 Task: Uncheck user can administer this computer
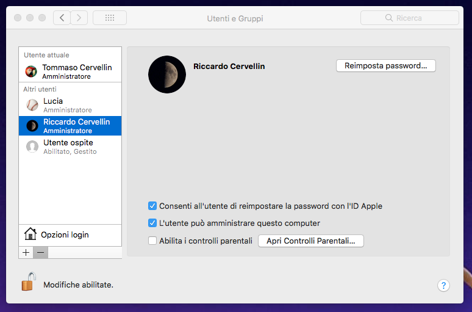pos(152,223)
